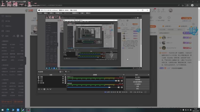
Task: Open the 视图(V) menu in OBS
Action: 52,13
